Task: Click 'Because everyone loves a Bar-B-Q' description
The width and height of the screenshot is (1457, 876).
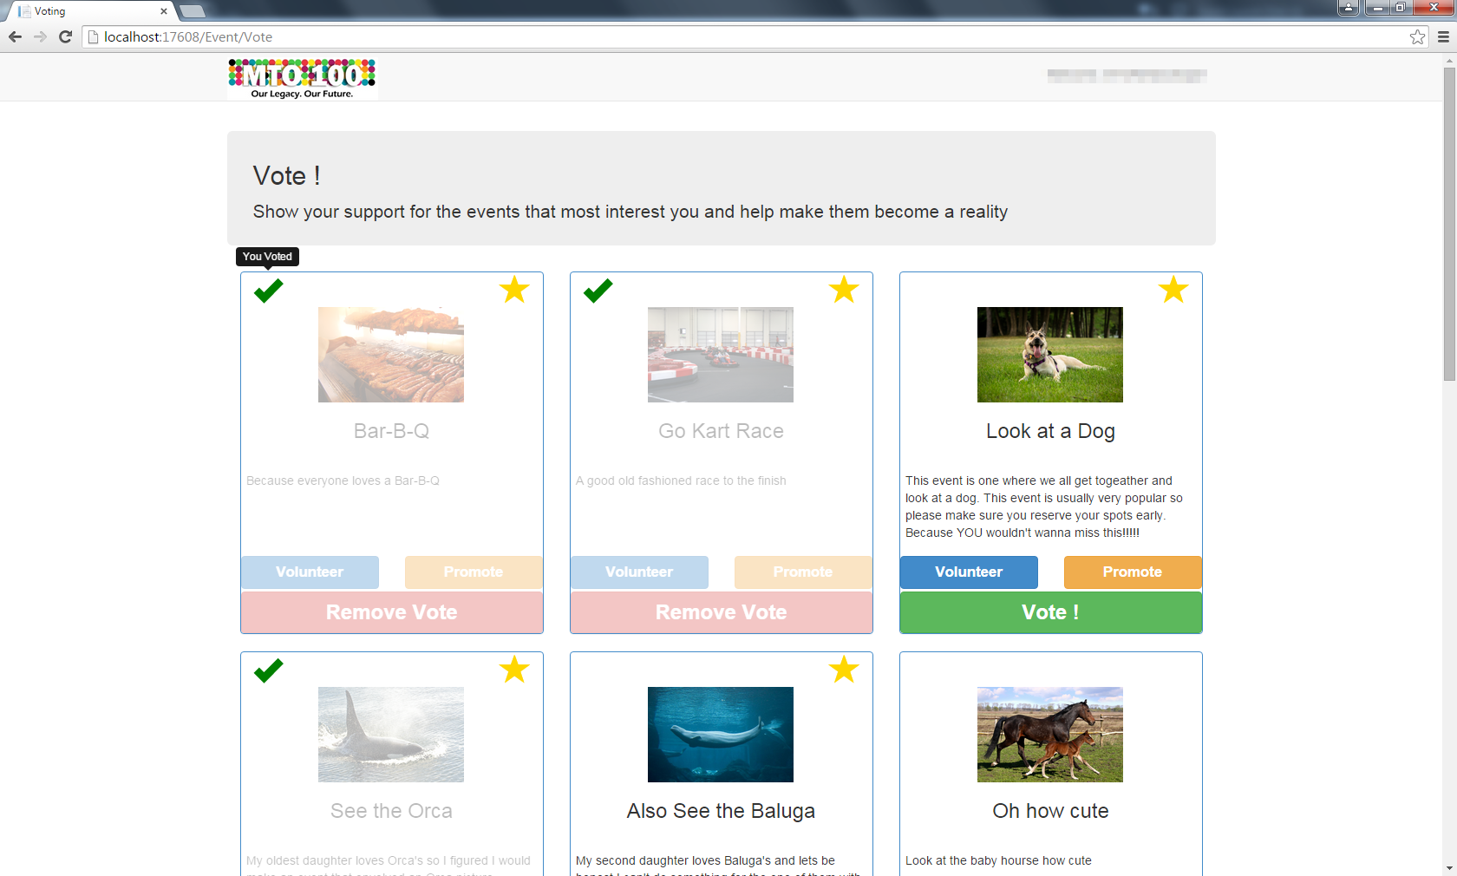Action: pyautogui.click(x=343, y=480)
